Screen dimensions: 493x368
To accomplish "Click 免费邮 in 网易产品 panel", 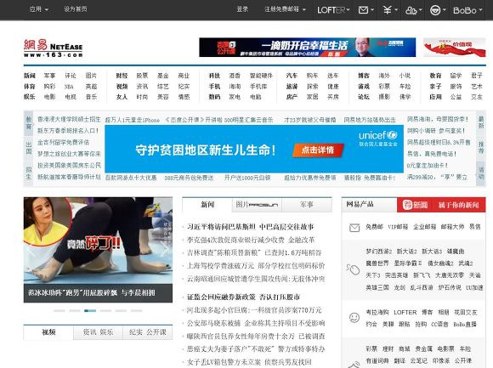I will [x=374, y=227].
